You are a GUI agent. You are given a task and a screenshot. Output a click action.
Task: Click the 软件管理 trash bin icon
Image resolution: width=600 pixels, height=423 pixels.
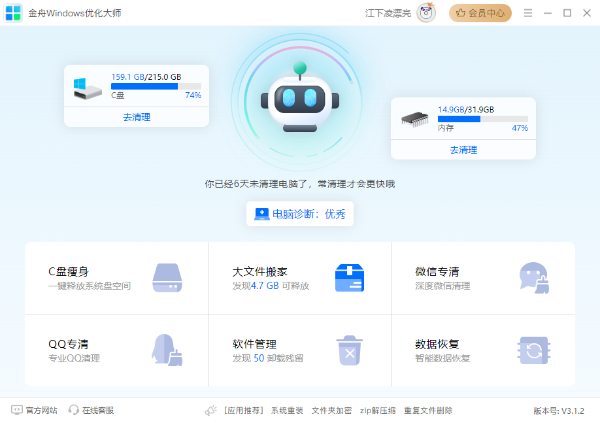coord(350,350)
